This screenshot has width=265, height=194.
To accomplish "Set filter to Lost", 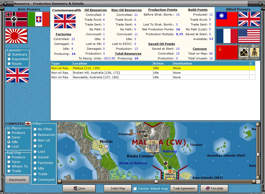I will [39, 151].
